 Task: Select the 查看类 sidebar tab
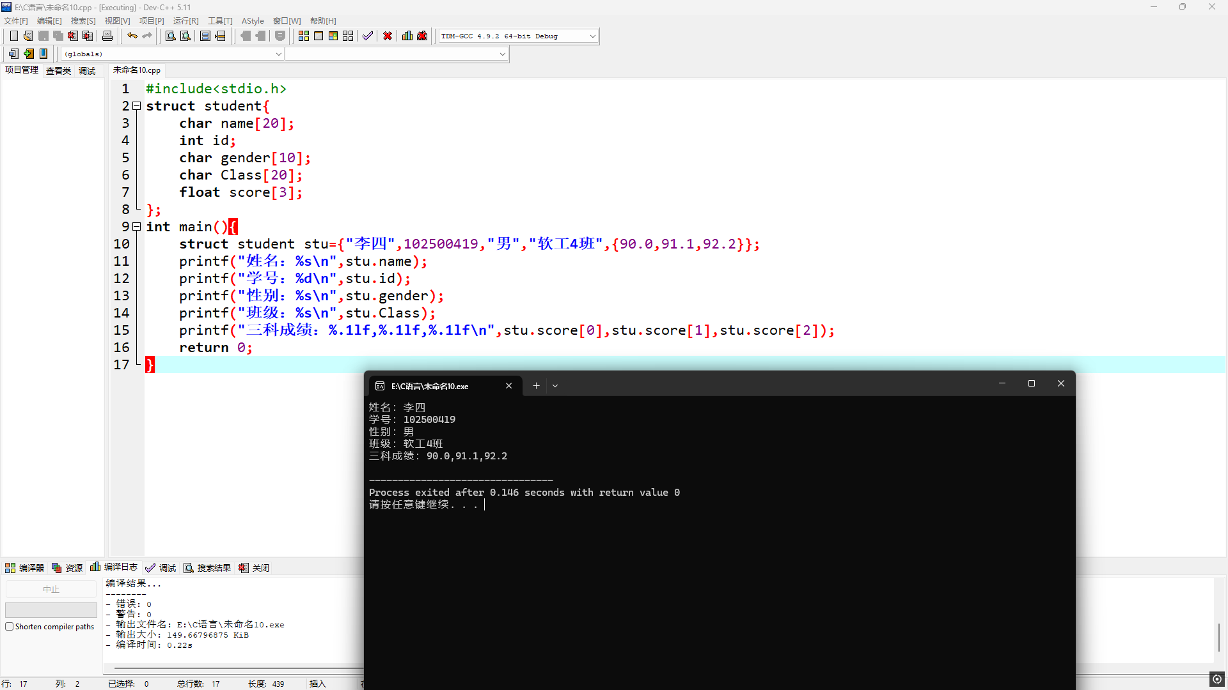tap(58, 71)
